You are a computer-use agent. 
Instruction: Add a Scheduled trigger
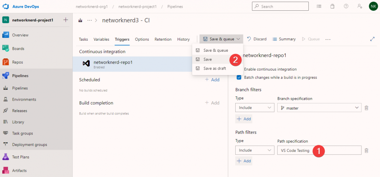tap(212, 80)
